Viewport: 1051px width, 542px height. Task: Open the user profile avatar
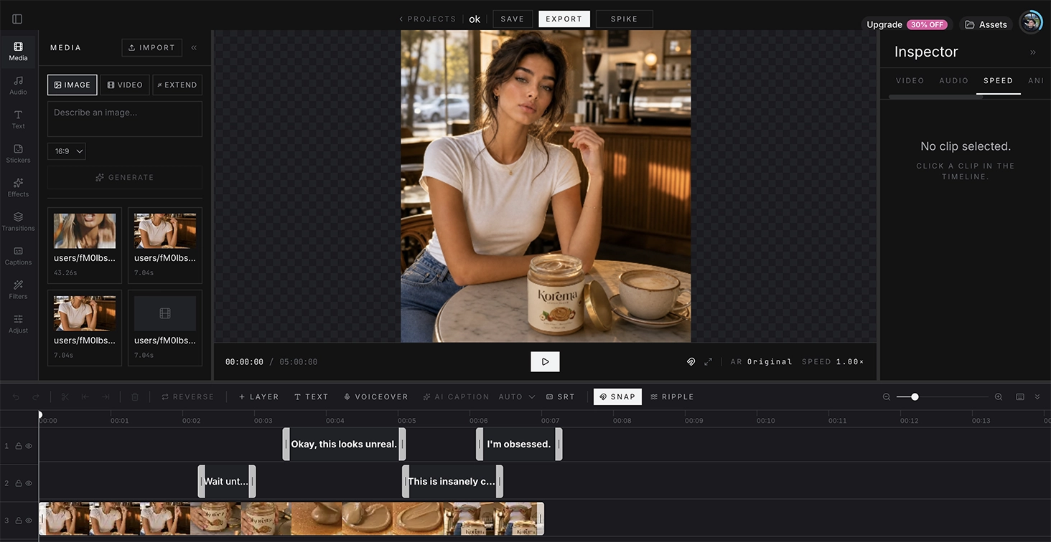click(1031, 23)
